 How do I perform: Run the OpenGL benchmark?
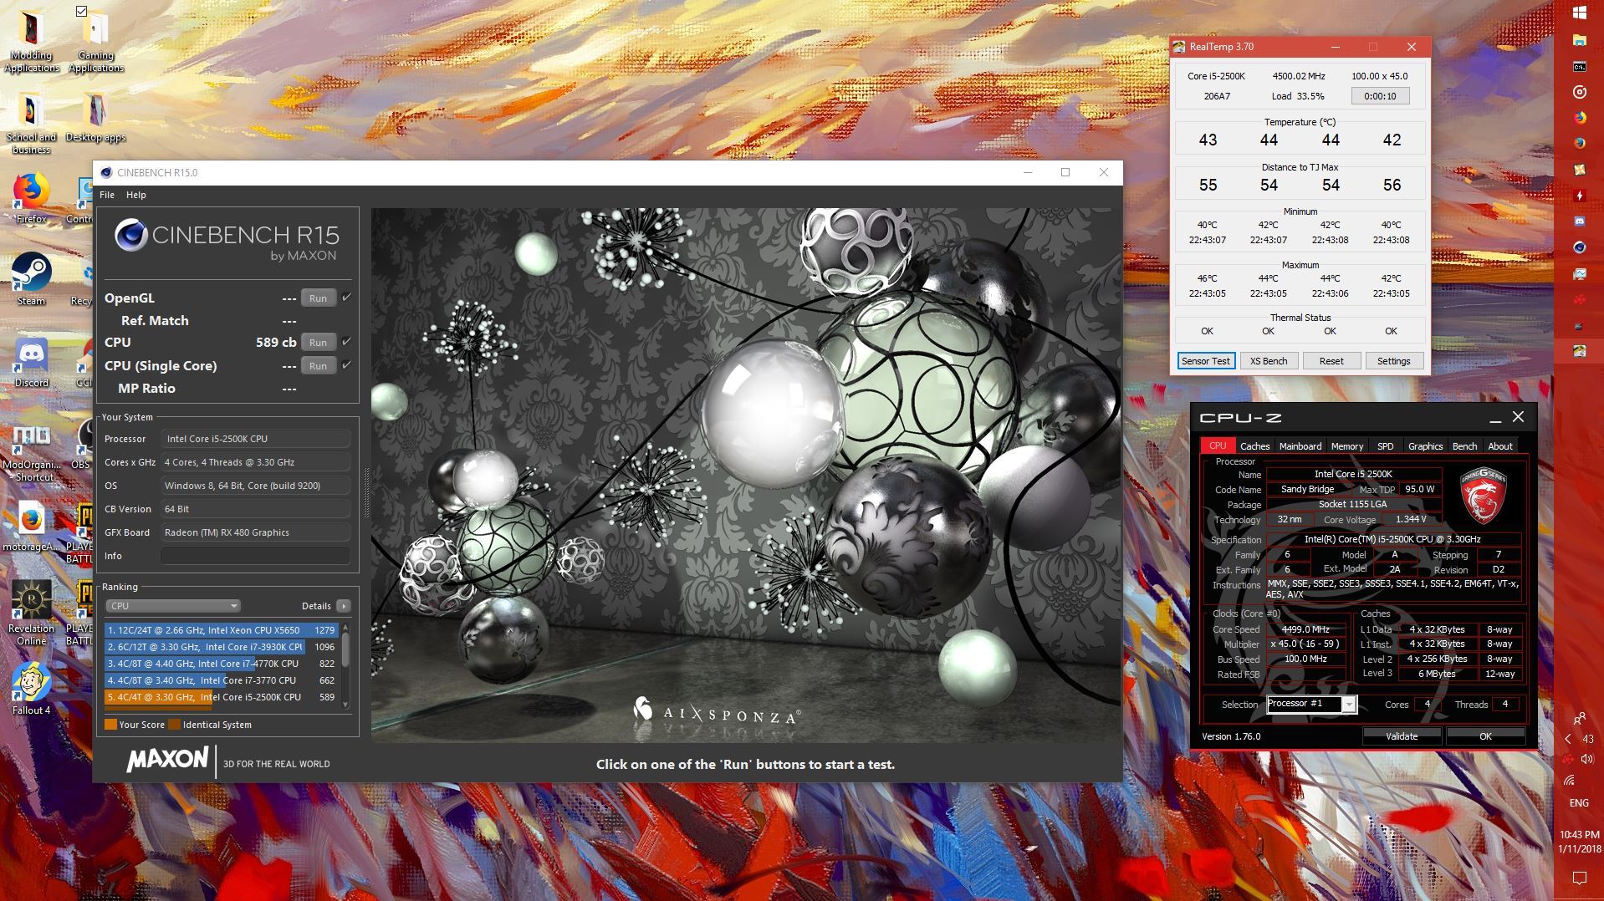coord(318,298)
